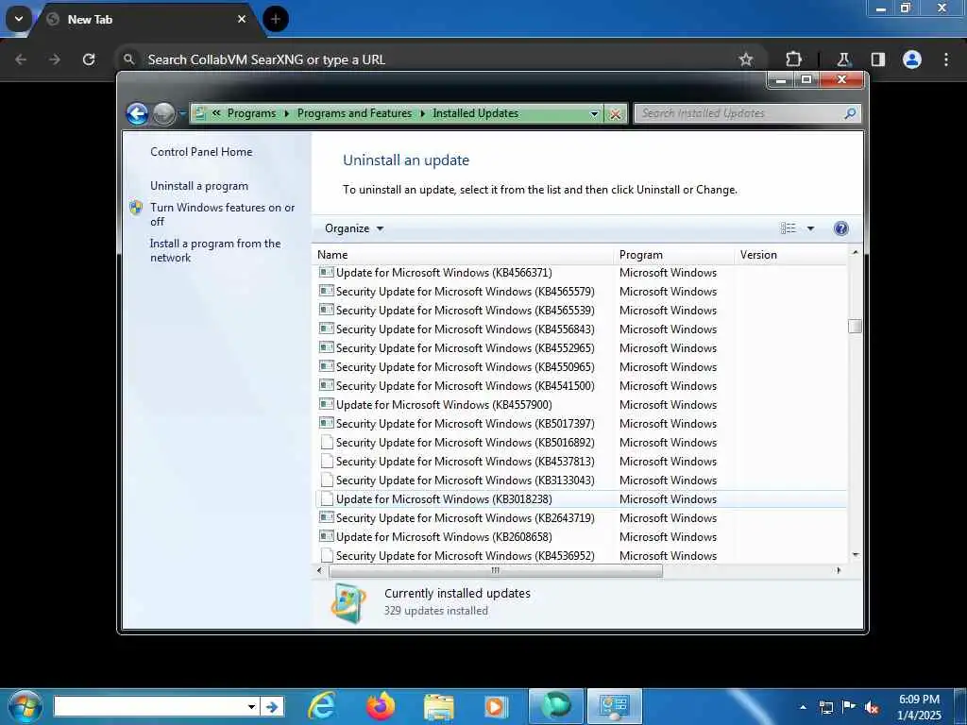Open the Organize menu
The height and width of the screenshot is (725, 967).
(354, 228)
